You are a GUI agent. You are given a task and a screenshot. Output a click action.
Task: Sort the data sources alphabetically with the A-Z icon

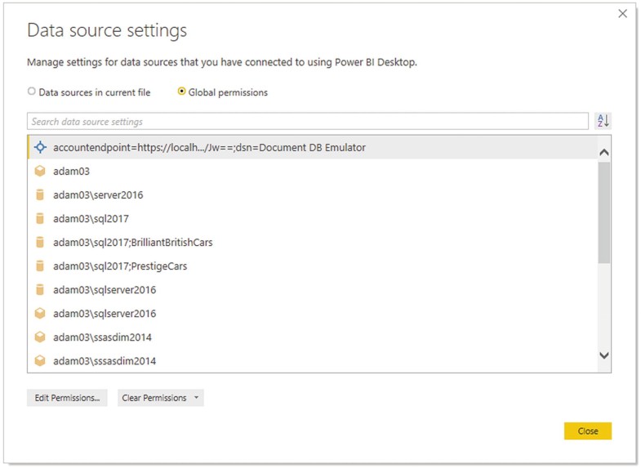pos(603,121)
